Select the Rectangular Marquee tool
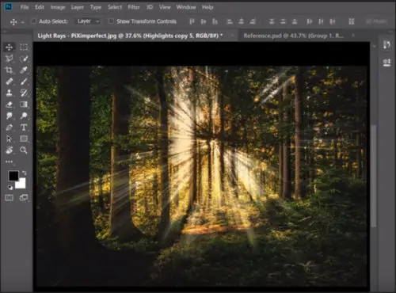 24,47
